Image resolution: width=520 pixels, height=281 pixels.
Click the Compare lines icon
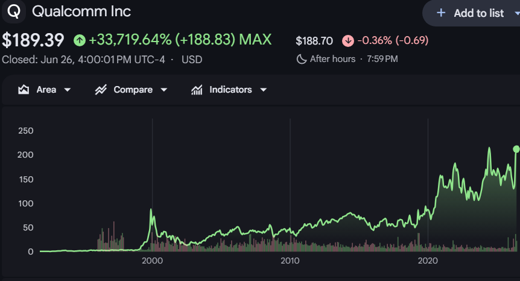click(x=101, y=90)
